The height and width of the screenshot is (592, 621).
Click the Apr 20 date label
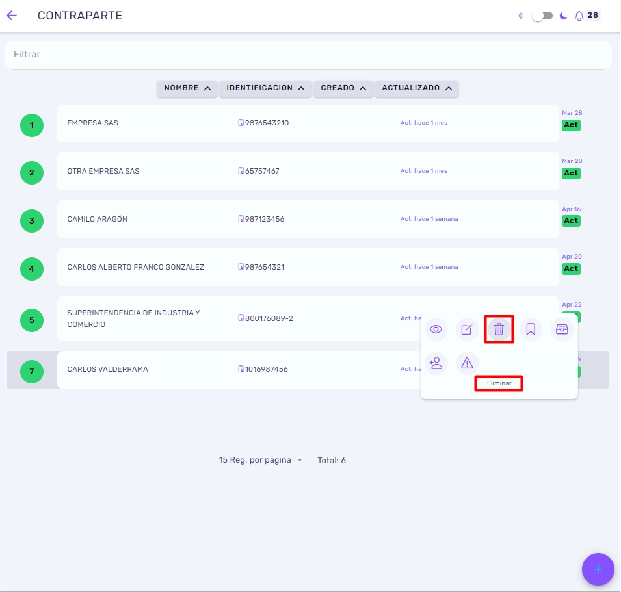point(572,257)
